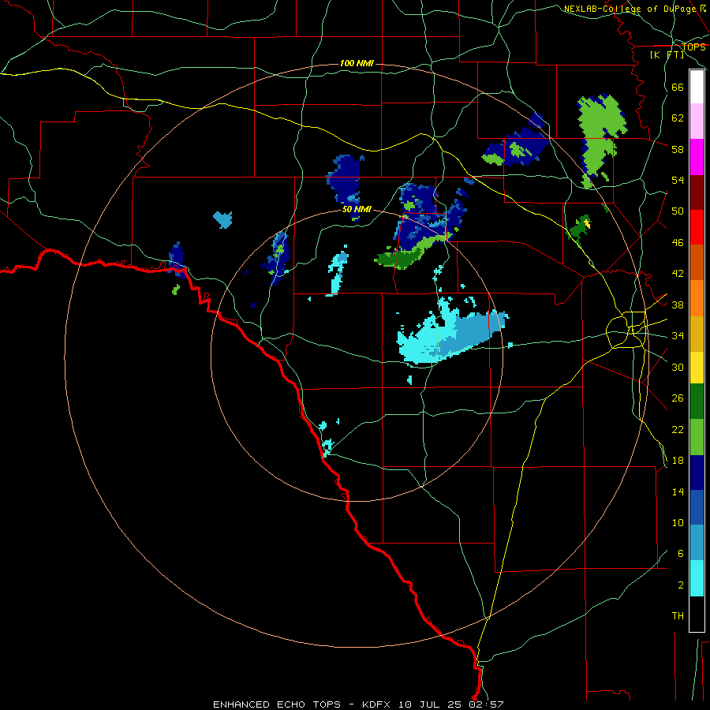The image size is (710, 710).
Task: Pick the magenta segment of the color bar
Action: tap(697, 157)
